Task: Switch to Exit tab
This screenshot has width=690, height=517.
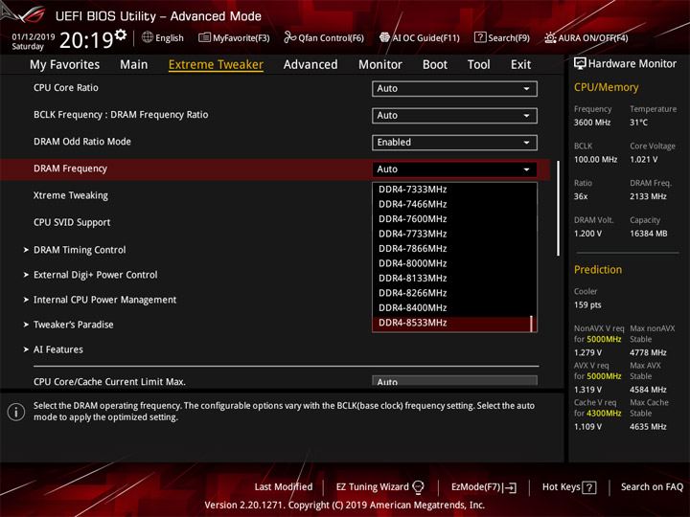Action: tap(520, 65)
